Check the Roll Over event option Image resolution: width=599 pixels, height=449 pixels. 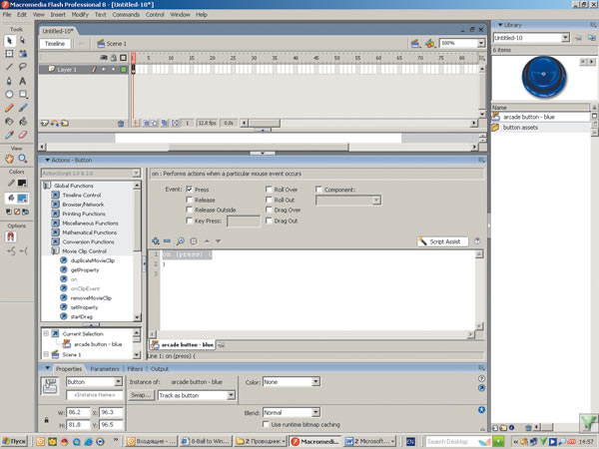269,189
